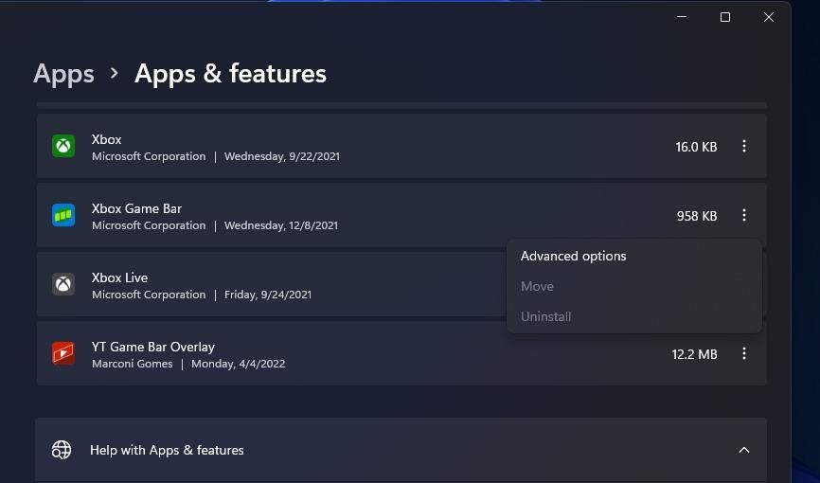Choose Move in the context menu
Viewport: 820px width, 483px height.
[537, 286]
